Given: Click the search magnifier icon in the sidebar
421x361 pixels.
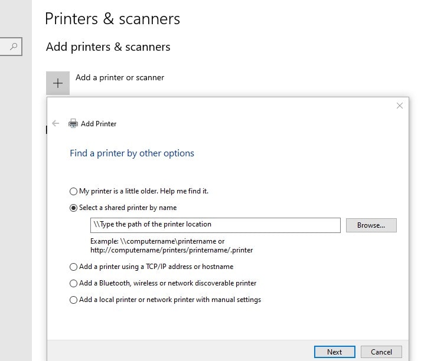Looking at the screenshot, I should pos(14,47).
